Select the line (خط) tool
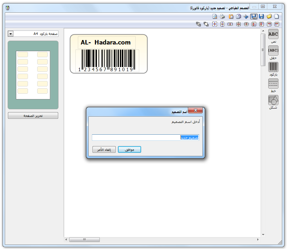Viewport: 287px width, 249px height. point(273,84)
